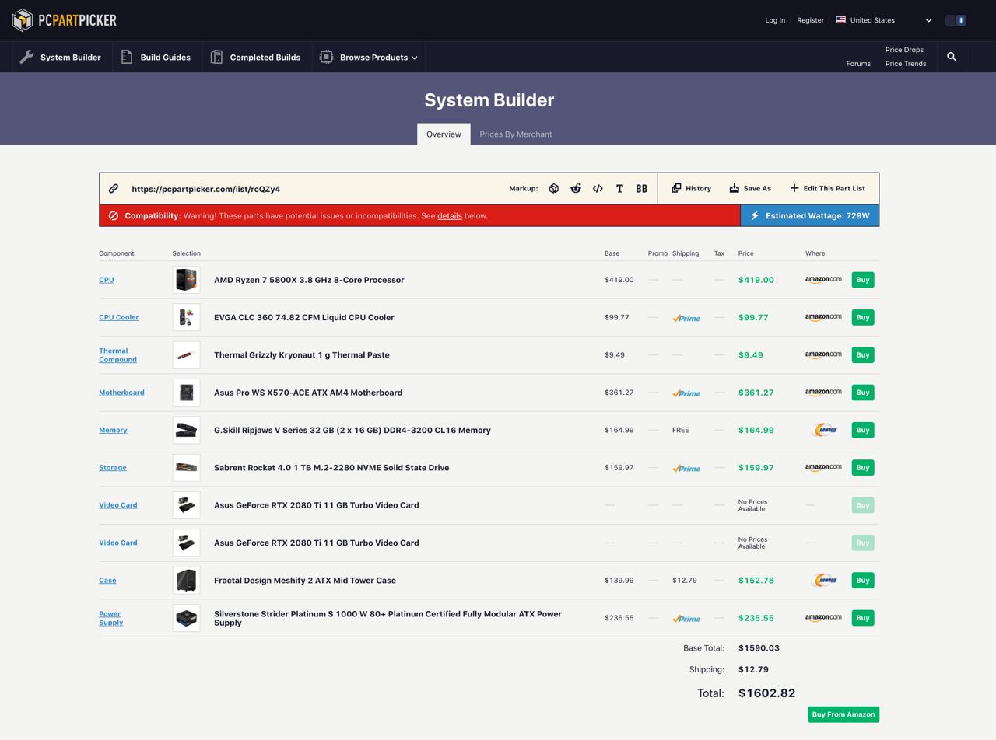Image resolution: width=996 pixels, height=740 pixels.
Task: Click Edit This Part List
Action: [x=827, y=188]
